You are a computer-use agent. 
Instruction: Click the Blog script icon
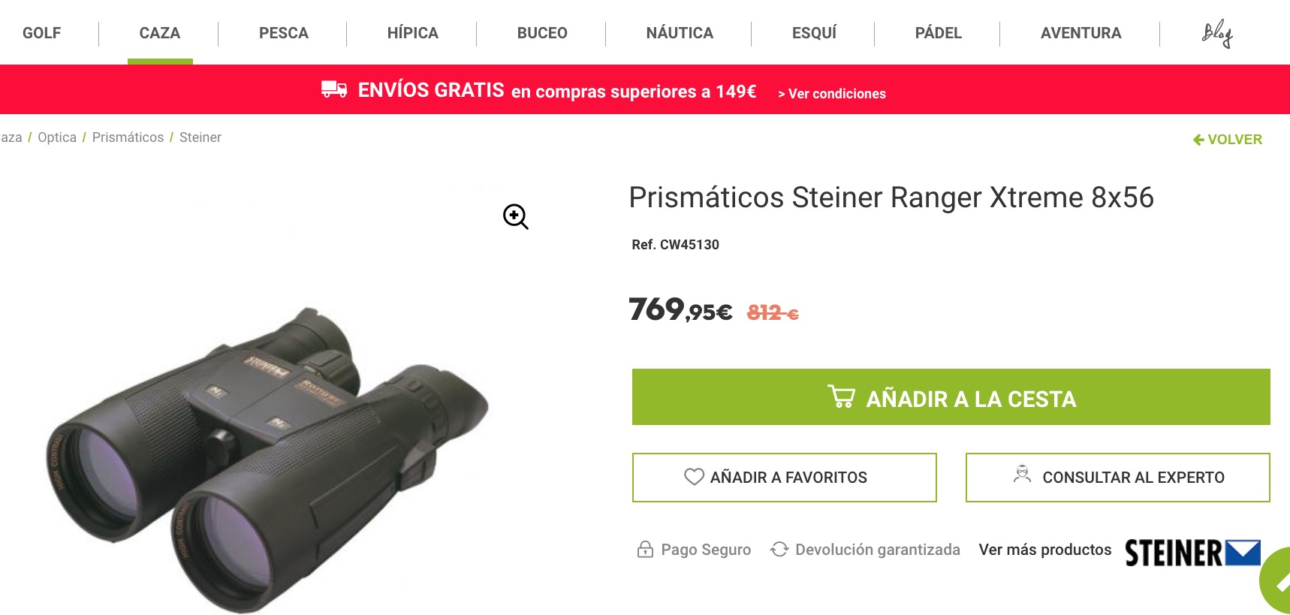pos(1217,34)
